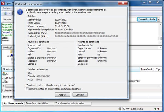Sort by the Tipo column header
This screenshot has height=112, width=164.
pos(159,69)
